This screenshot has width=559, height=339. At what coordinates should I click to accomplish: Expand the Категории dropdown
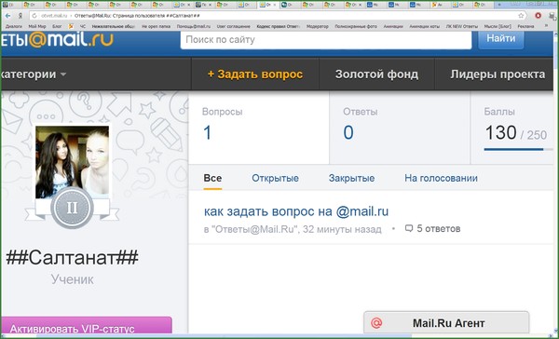[34, 75]
